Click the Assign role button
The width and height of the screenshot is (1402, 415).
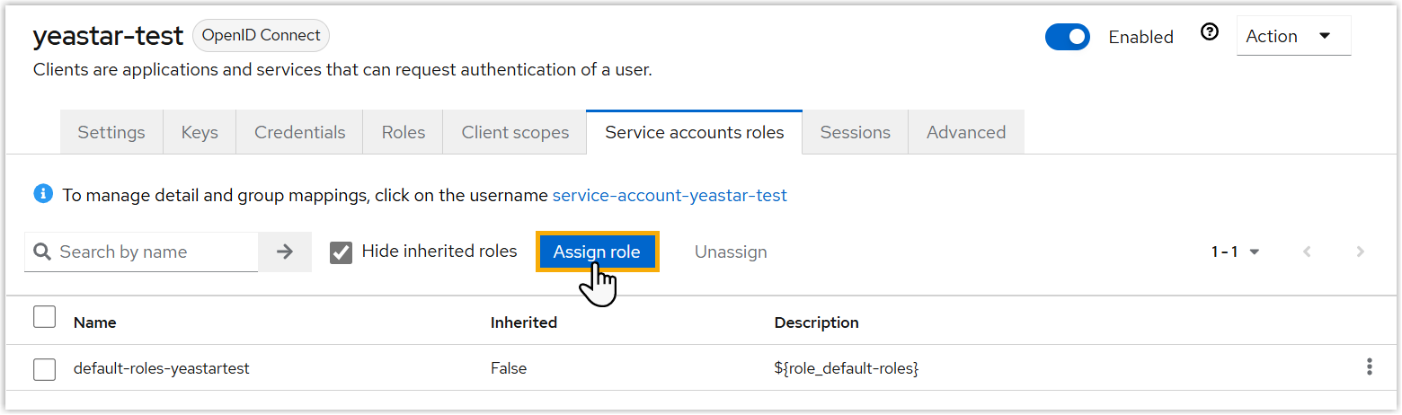coord(597,252)
